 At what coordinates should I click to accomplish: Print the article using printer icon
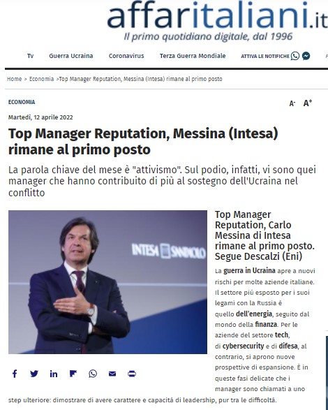pos(132,374)
